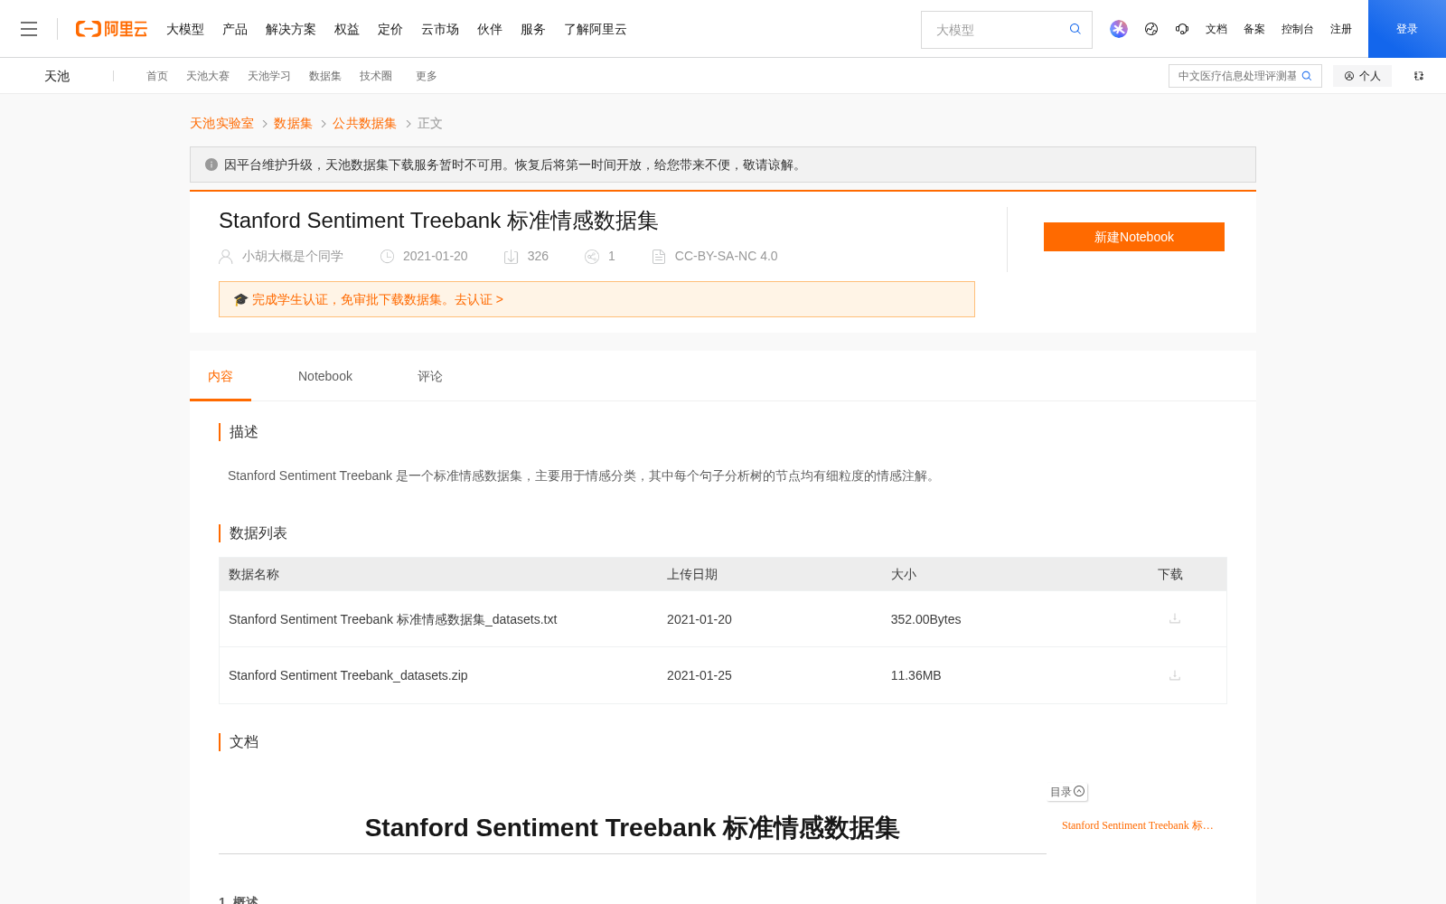This screenshot has width=1446, height=904.
Task: Open the 权益 menu
Action: pyautogui.click(x=347, y=29)
